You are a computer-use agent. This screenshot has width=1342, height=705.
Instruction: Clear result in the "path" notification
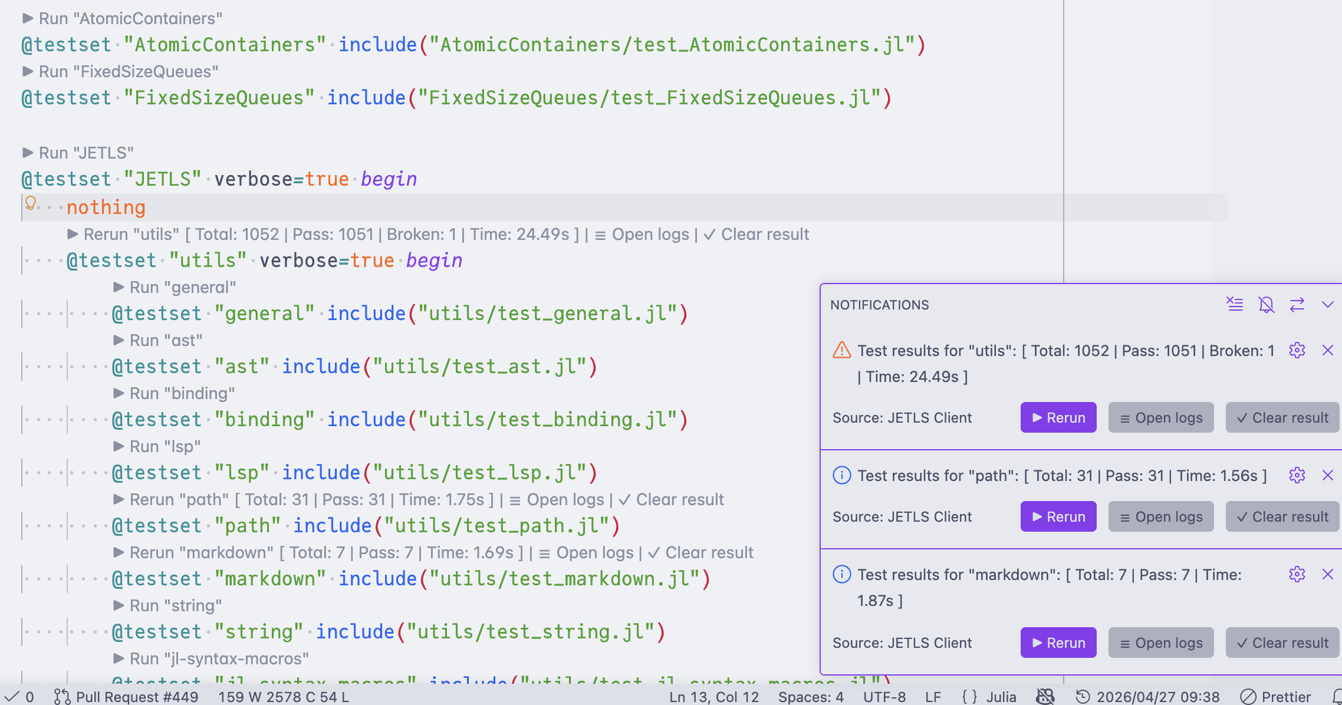pyautogui.click(x=1282, y=516)
